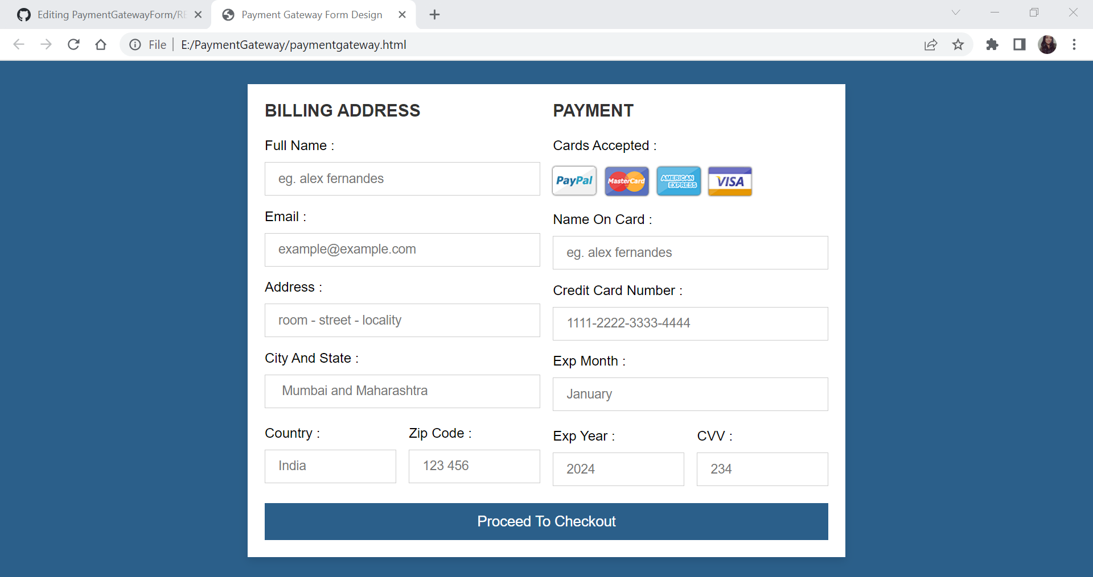Select the Payment Gateway Form Design tab
The height and width of the screenshot is (577, 1093).
click(310, 14)
